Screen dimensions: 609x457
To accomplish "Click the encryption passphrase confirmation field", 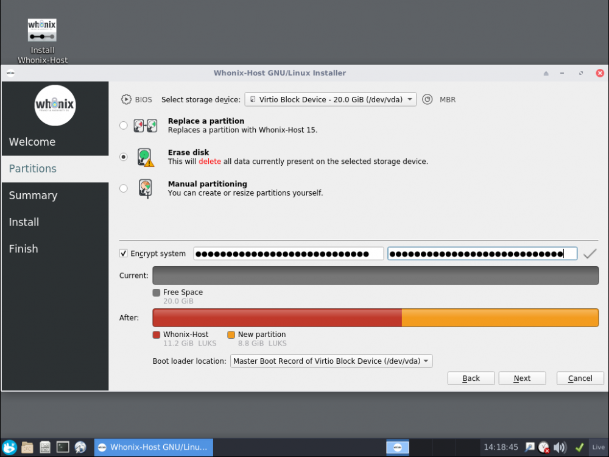I will pos(482,253).
